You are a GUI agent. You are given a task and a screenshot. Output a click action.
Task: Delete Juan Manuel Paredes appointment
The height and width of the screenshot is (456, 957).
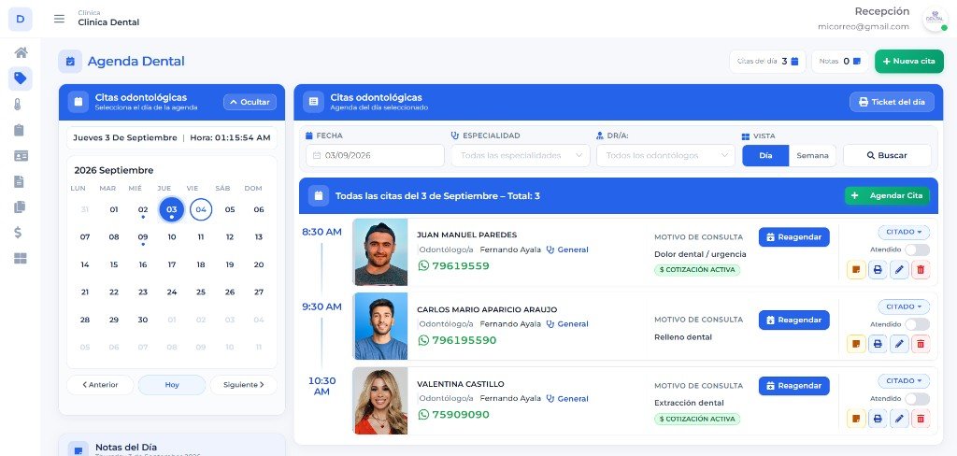pyautogui.click(x=921, y=269)
